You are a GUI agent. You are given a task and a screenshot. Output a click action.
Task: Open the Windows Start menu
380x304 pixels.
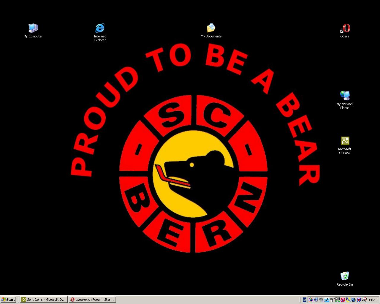click(x=8, y=300)
